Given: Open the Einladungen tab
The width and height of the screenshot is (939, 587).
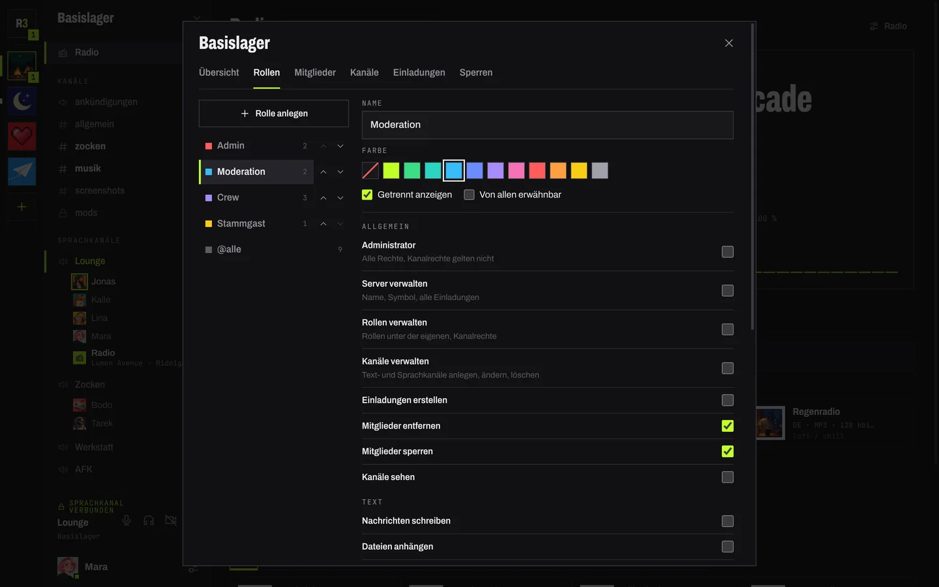Looking at the screenshot, I should (x=419, y=72).
